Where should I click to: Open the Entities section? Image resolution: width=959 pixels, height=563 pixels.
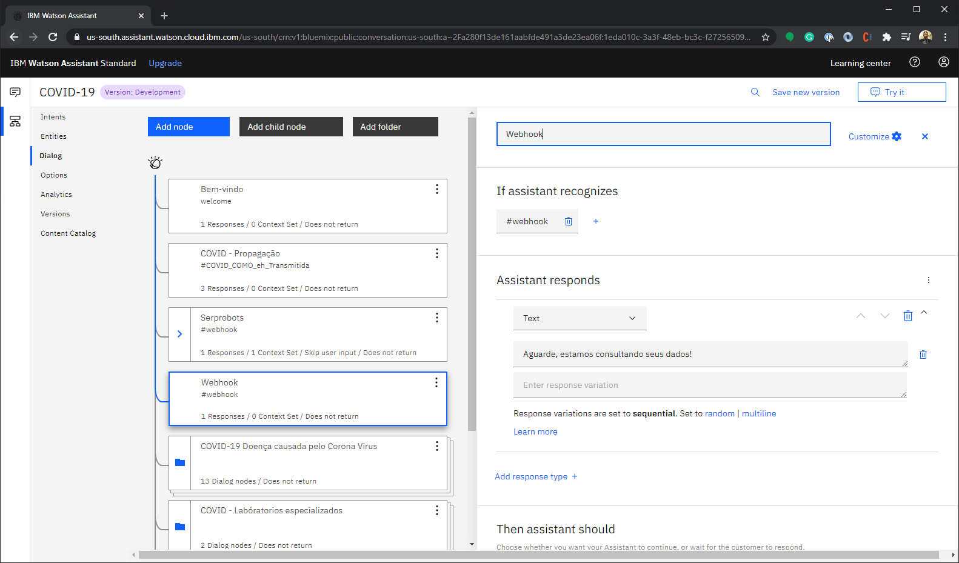(x=53, y=136)
